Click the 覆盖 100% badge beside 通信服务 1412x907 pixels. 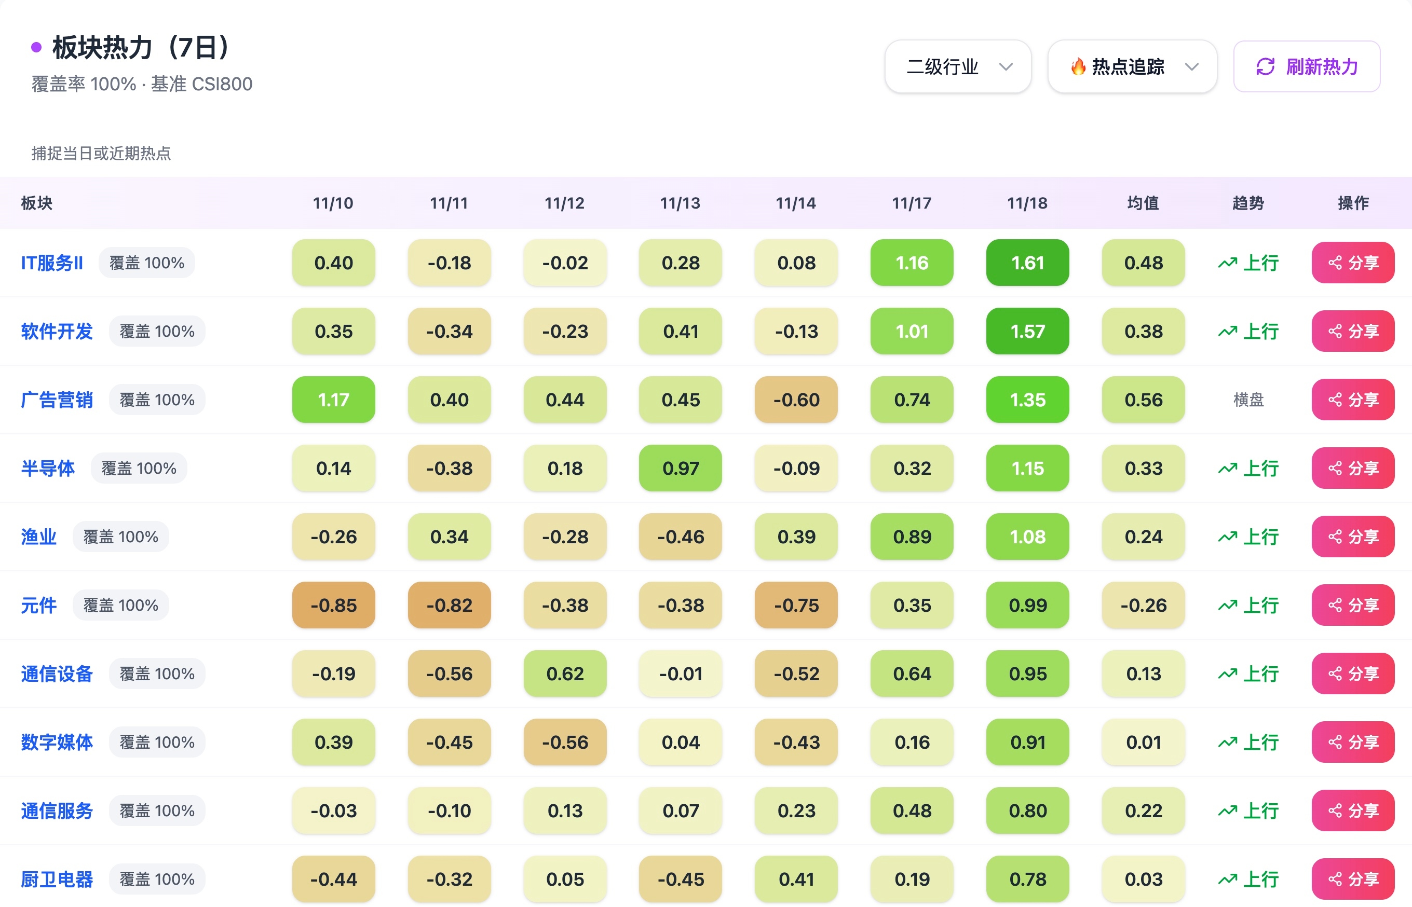click(x=157, y=810)
